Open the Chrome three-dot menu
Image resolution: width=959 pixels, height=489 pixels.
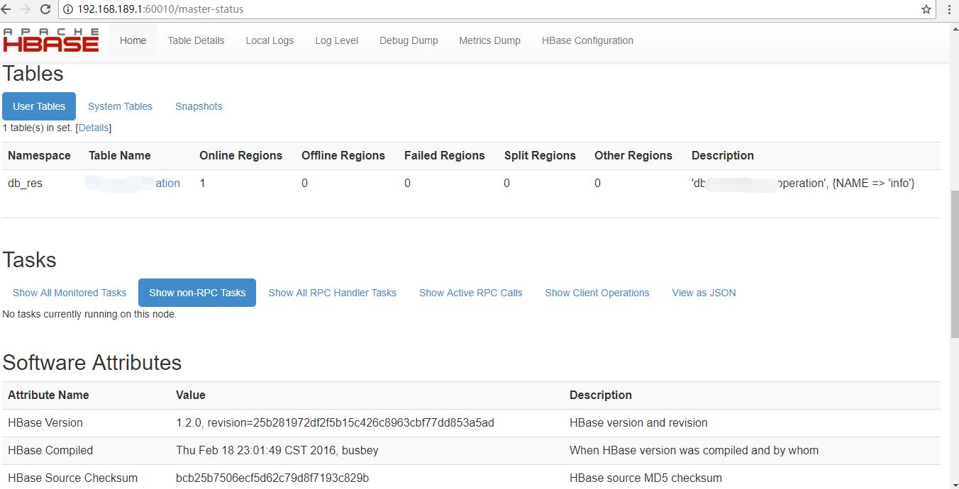(950, 9)
